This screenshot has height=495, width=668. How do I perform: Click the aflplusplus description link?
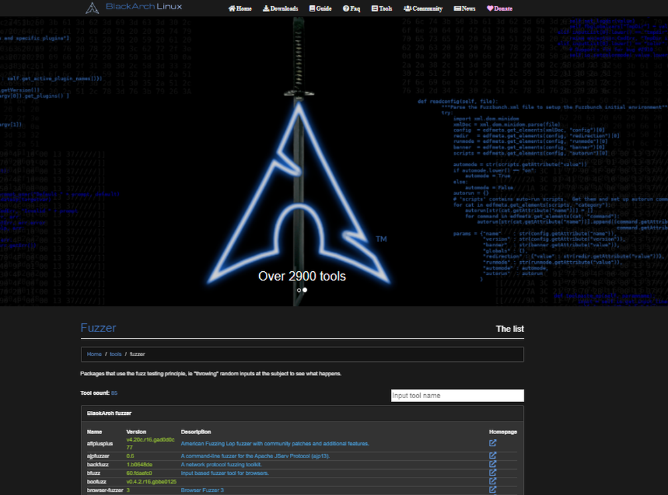275,444
